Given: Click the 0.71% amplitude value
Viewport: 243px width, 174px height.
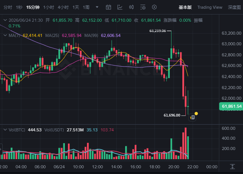Looking at the screenshot, I should click(x=14, y=26).
